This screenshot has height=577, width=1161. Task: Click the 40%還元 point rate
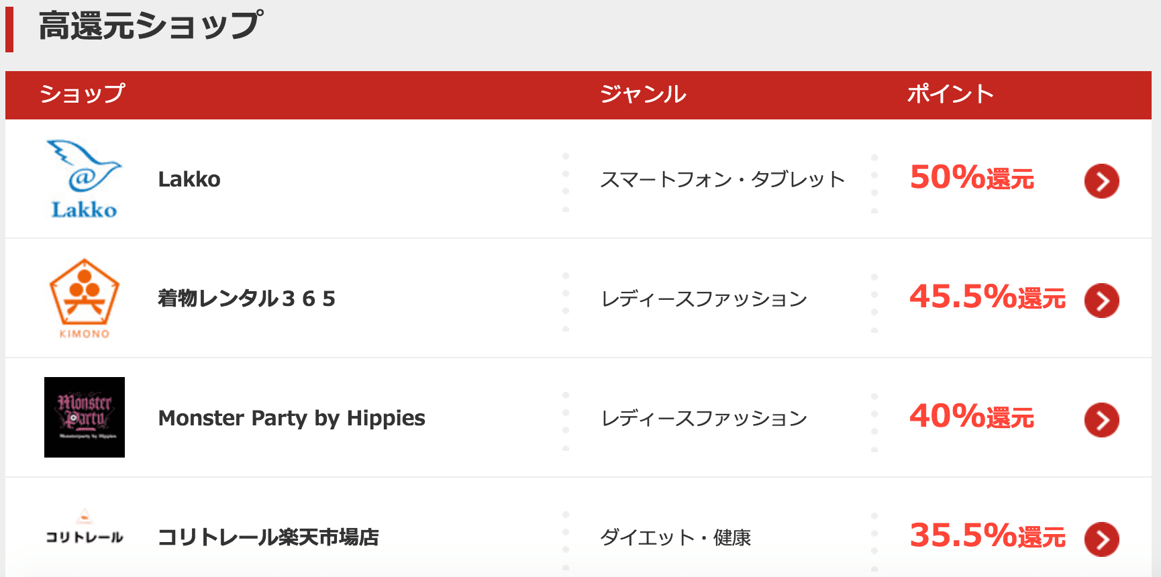(x=972, y=417)
